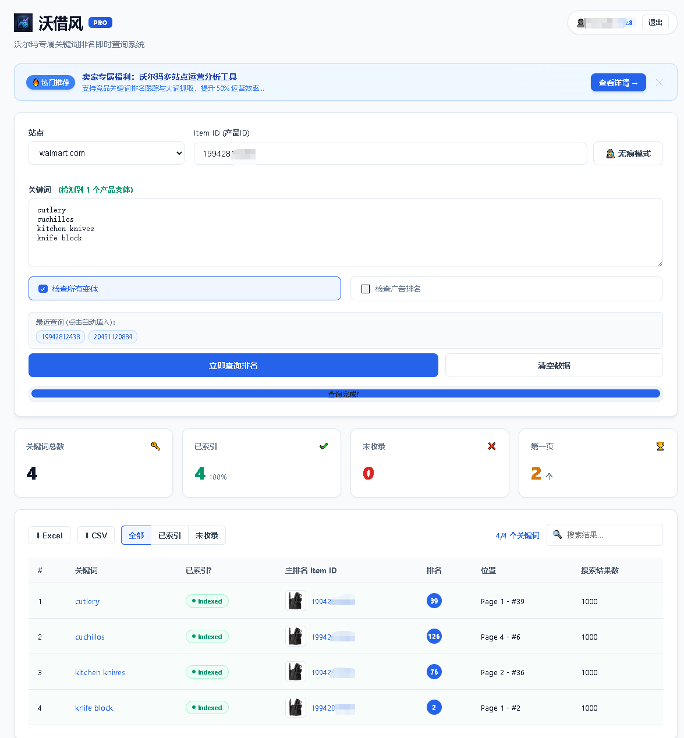Click the trophy icon on 第一页 card

coord(660,446)
